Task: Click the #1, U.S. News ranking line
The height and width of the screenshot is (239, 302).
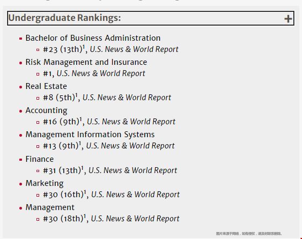Action: click(x=94, y=73)
